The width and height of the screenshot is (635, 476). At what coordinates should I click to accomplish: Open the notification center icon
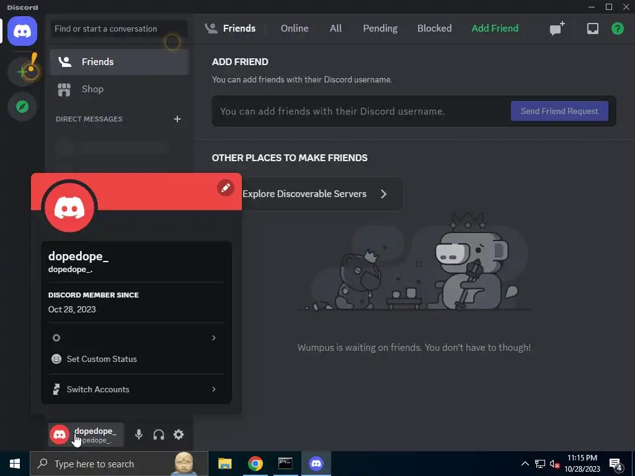point(616,464)
